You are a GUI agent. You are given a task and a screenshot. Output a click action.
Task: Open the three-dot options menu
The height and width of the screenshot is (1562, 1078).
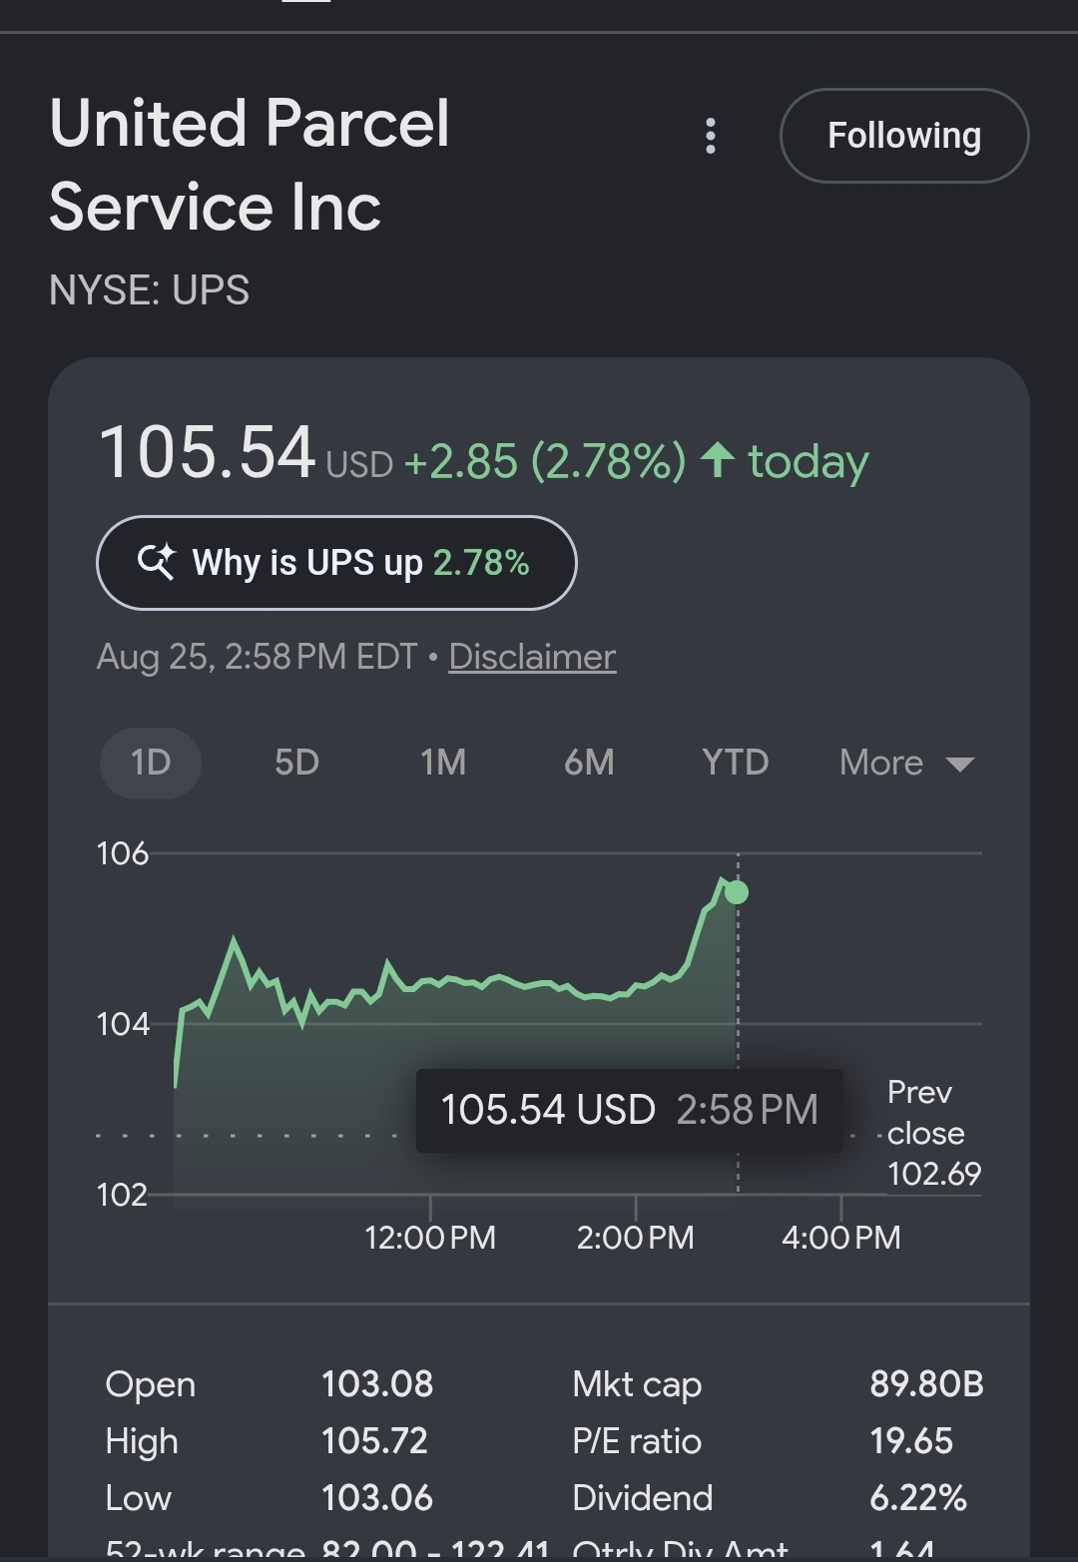pyautogui.click(x=711, y=136)
